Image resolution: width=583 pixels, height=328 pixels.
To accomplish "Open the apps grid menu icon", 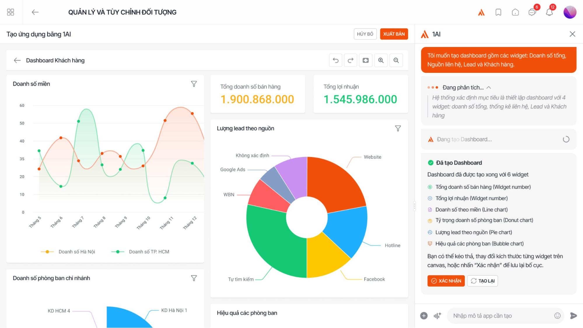I will click(x=10, y=12).
